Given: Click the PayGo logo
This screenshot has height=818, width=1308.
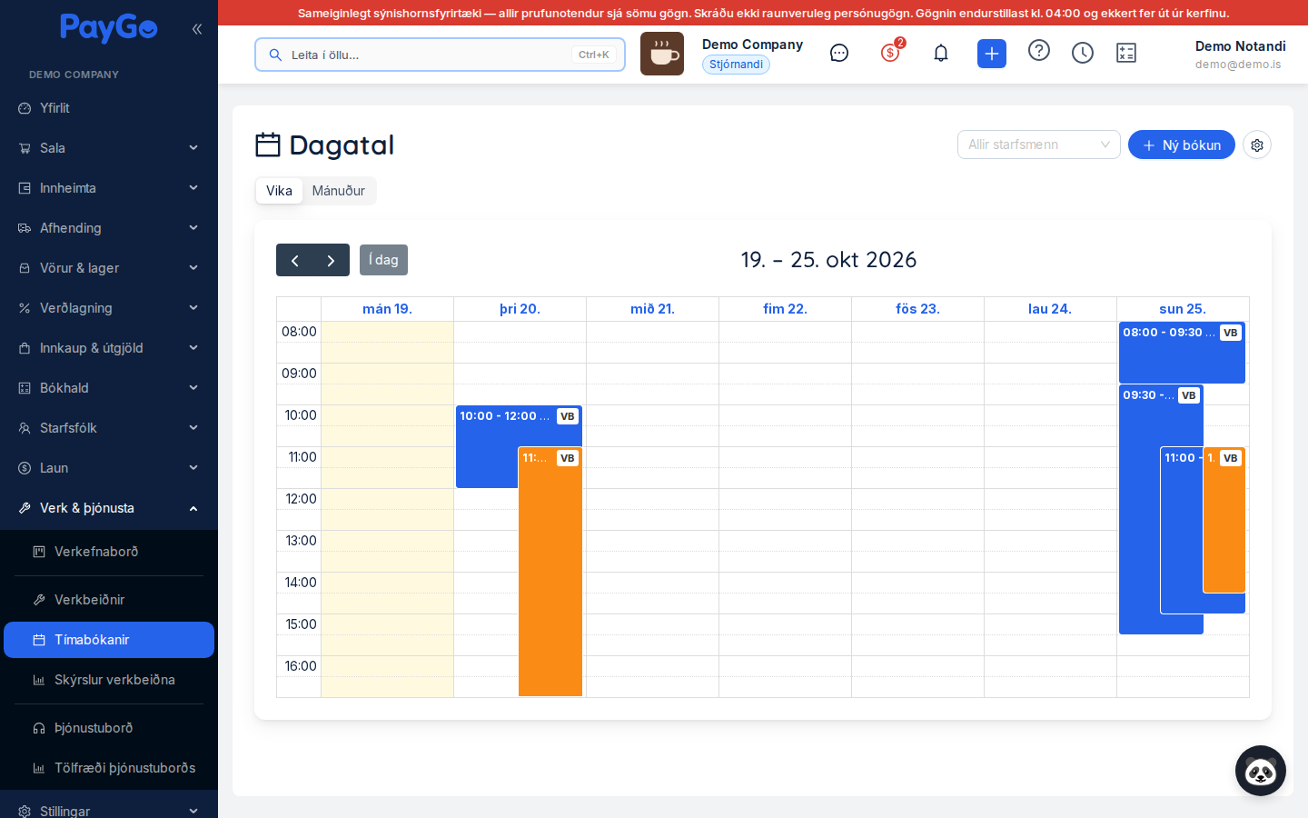Looking at the screenshot, I should [x=109, y=28].
